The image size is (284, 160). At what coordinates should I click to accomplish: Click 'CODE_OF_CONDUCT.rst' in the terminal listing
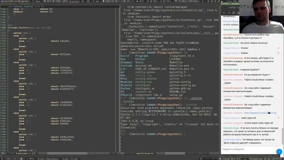point(150,69)
